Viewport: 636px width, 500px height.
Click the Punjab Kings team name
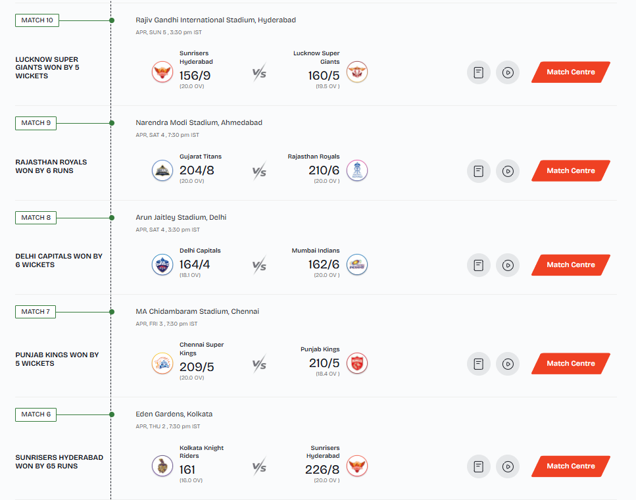pos(320,349)
